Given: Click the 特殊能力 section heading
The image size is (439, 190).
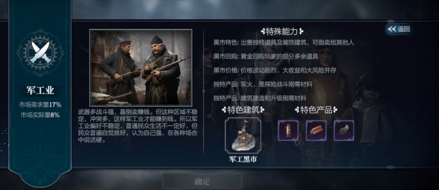Looking at the screenshot, I should [x=282, y=32].
